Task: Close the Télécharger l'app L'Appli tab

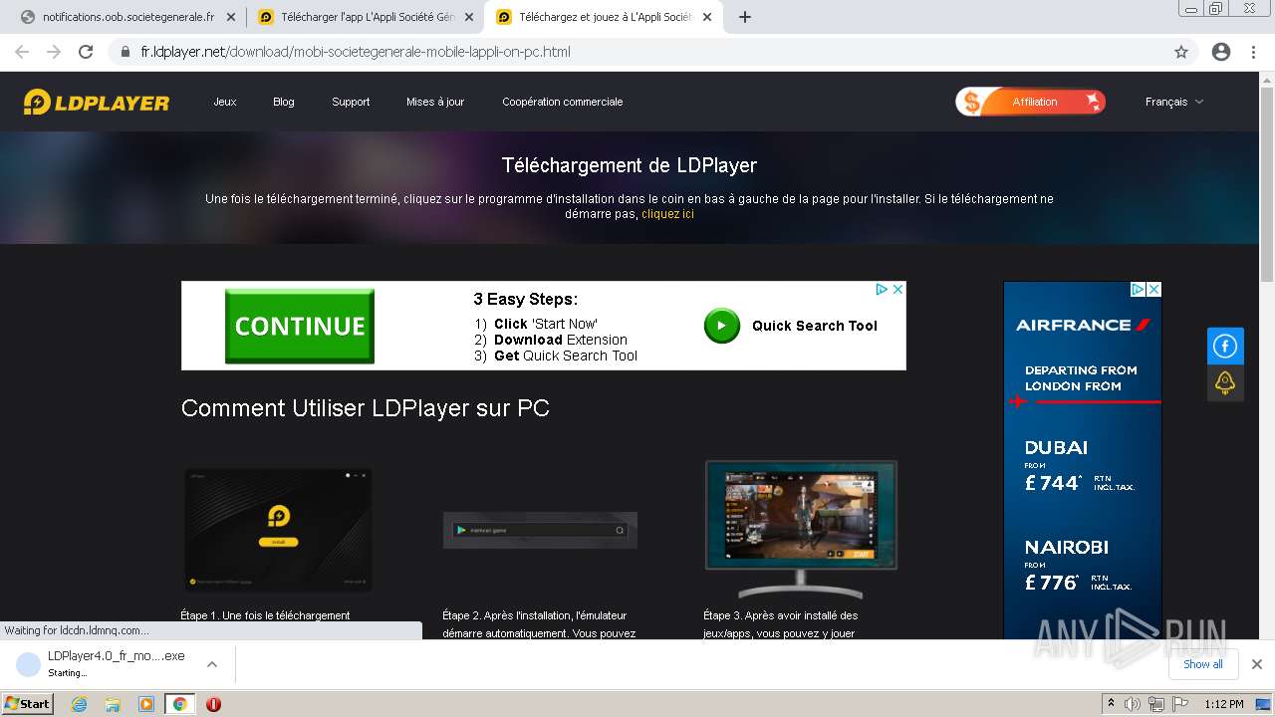Action: click(x=468, y=17)
